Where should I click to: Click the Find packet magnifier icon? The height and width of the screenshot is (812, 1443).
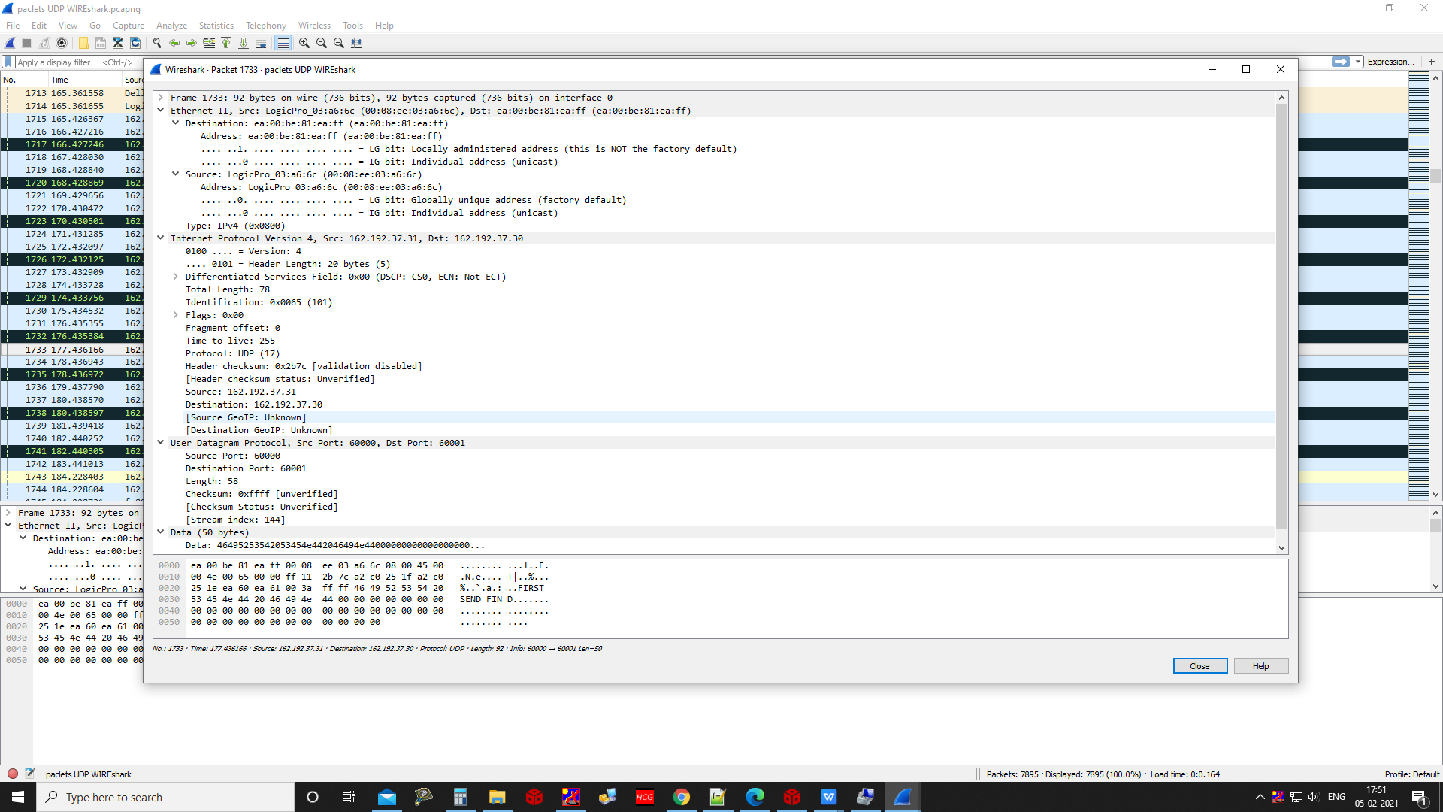click(x=157, y=43)
